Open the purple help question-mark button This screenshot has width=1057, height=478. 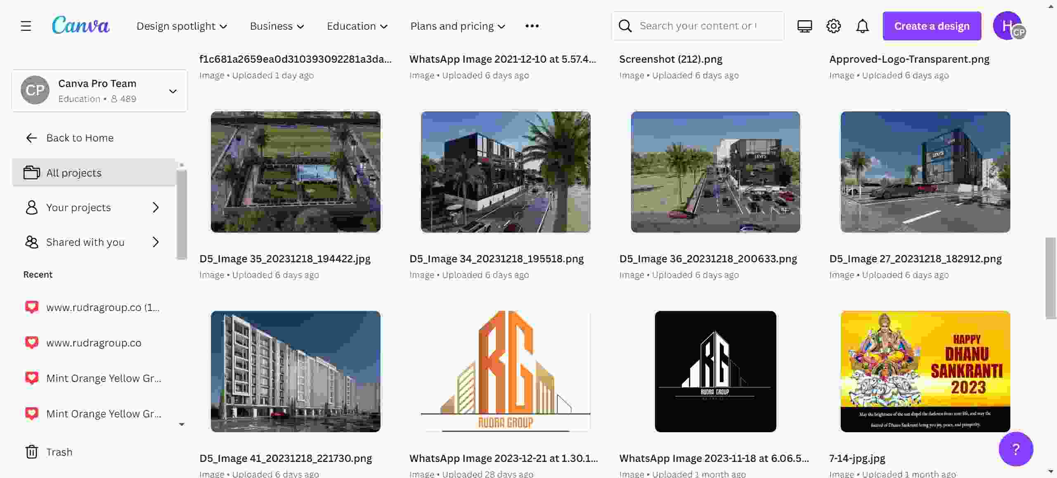click(x=1015, y=449)
